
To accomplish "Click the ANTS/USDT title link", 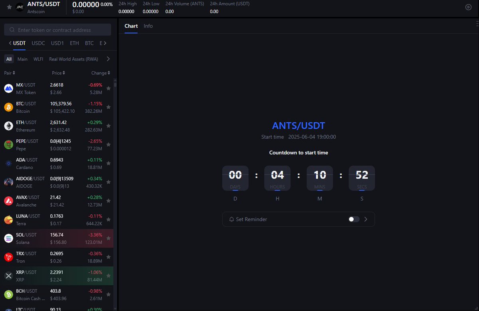I will [299, 126].
